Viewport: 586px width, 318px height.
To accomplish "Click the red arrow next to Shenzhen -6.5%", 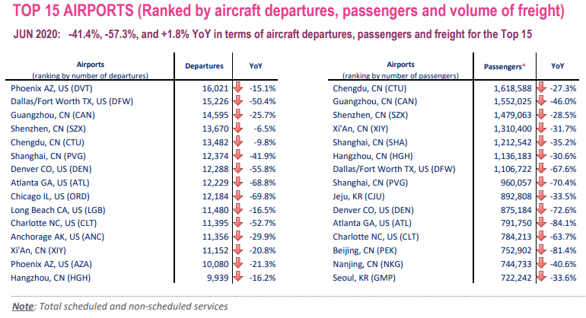I will [x=238, y=129].
